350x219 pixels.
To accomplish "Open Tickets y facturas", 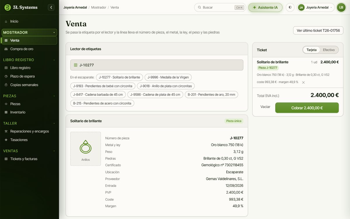I will tap(29, 159).
